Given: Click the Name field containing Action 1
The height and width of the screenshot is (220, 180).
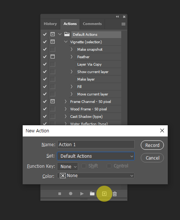Looking at the screenshot, I should (96, 144).
